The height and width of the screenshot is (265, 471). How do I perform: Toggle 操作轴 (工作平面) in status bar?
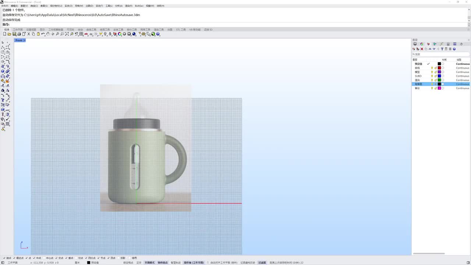[x=194, y=263]
